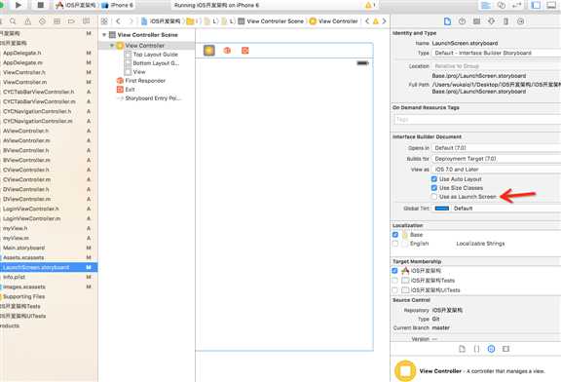The width and height of the screenshot is (561, 382).
Task: Jump to next issue arrow in jump bar
Action: 384,21
